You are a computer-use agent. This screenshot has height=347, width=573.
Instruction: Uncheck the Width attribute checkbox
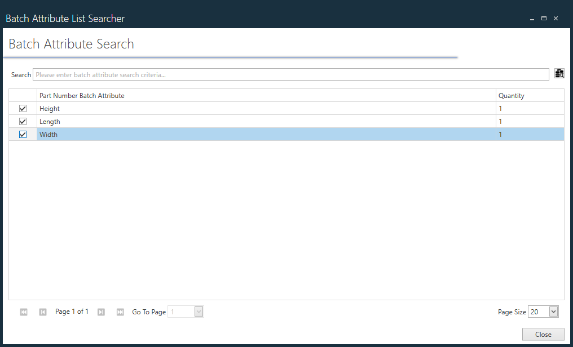[23, 134]
